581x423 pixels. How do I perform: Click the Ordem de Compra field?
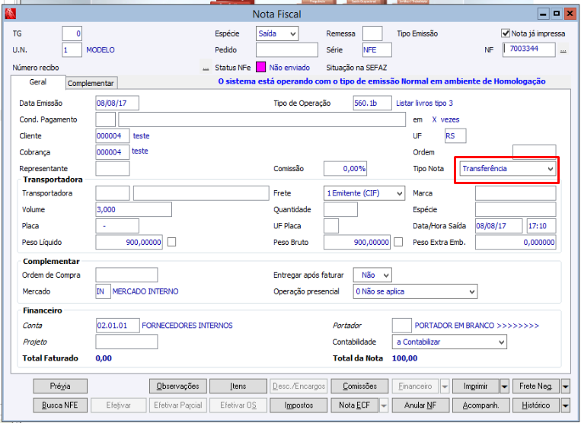[x=126, y=275]
